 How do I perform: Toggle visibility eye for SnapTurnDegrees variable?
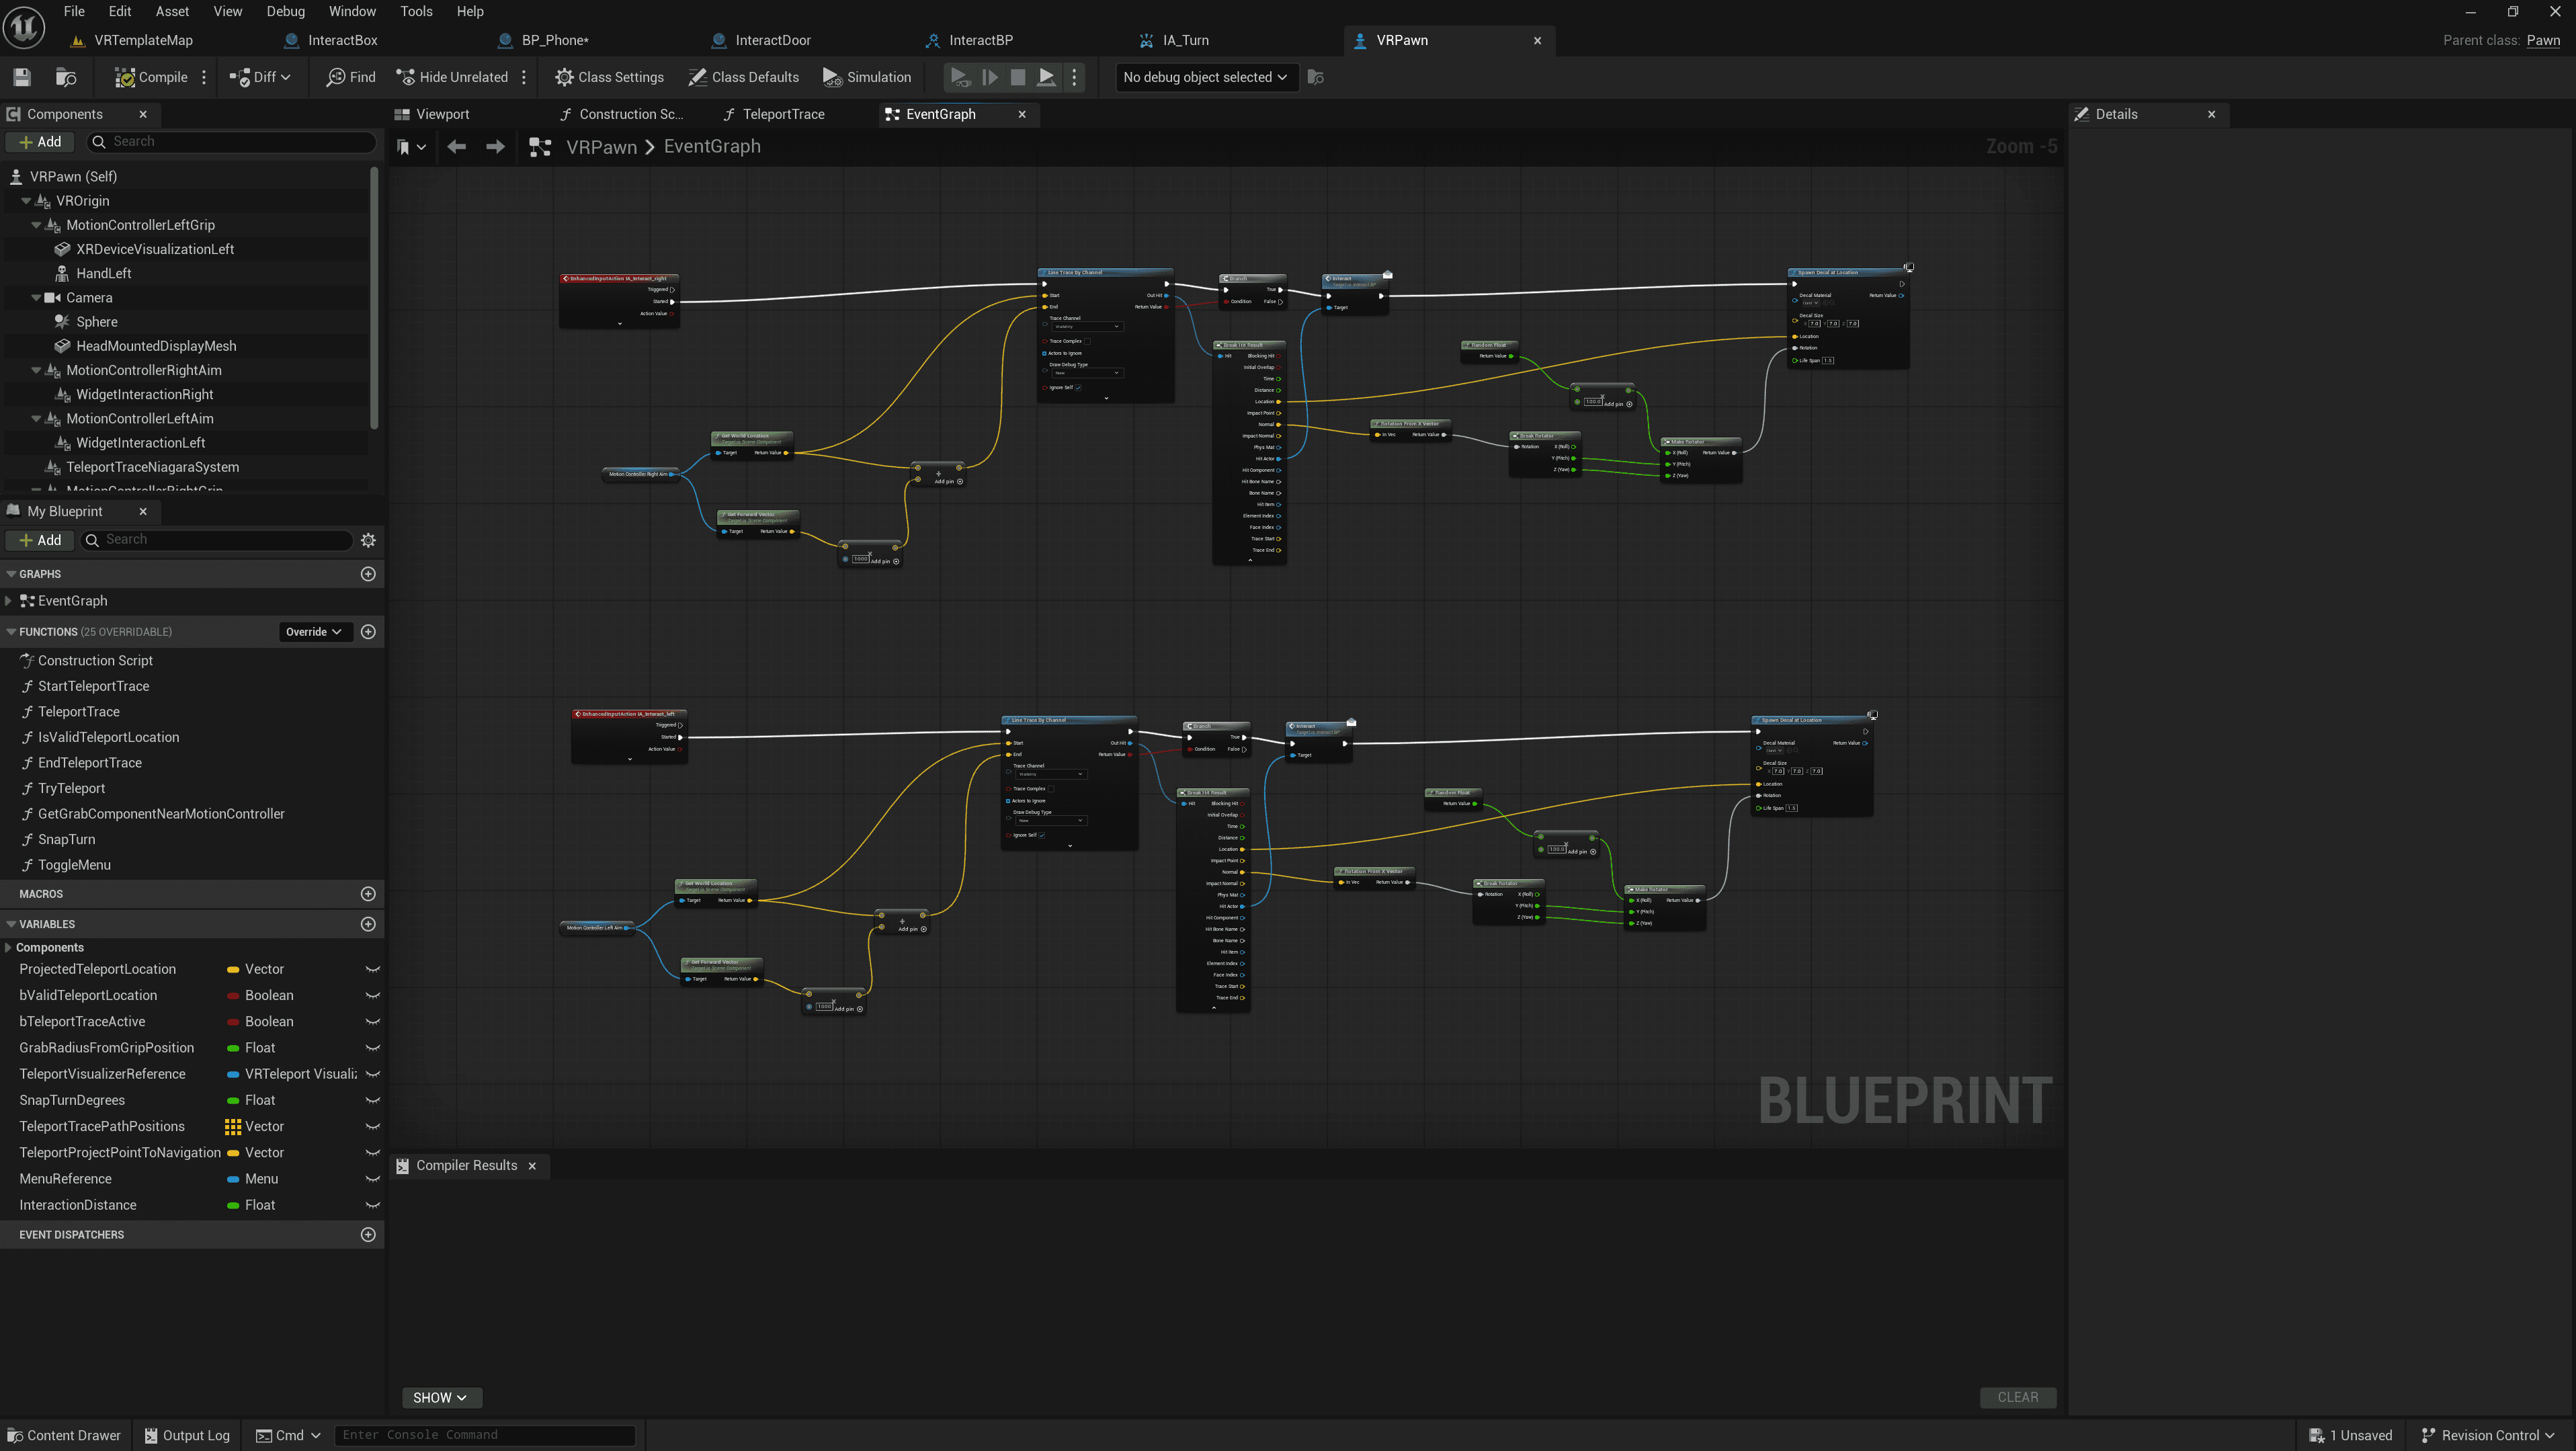373,1100
